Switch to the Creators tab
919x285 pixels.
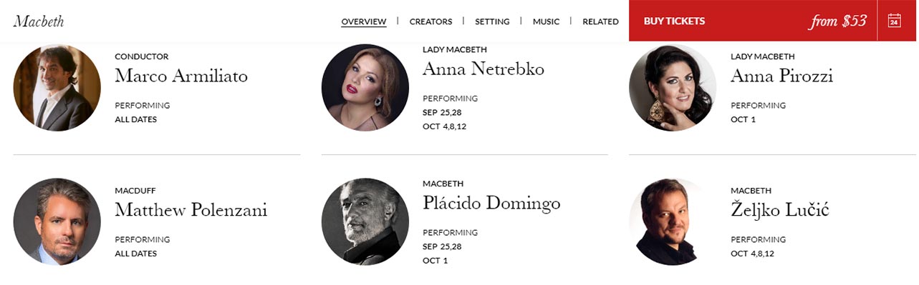(430, 21)
